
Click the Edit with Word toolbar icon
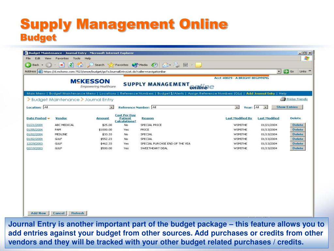[x=186, y=65]
